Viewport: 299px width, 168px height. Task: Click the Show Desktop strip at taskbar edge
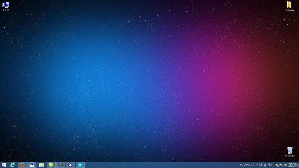(298, 165)
